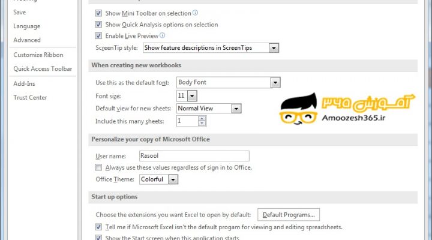Click the Live Preview info icon
Screen dimensions: 432x240
[162, 35]
